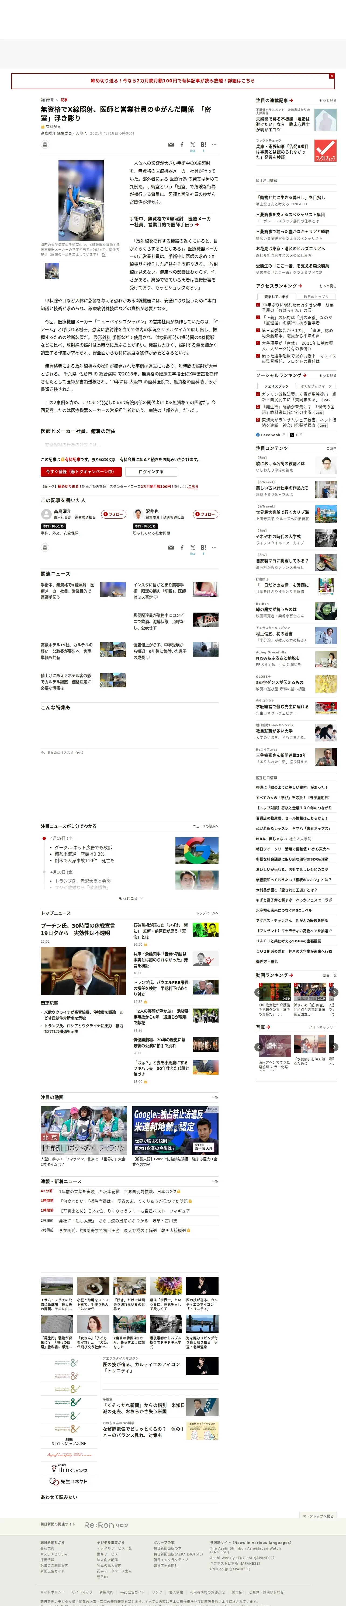Click Facebook share icon below author profiles
The height and width of the screenshot is (1606, 346).
point(182,547)
